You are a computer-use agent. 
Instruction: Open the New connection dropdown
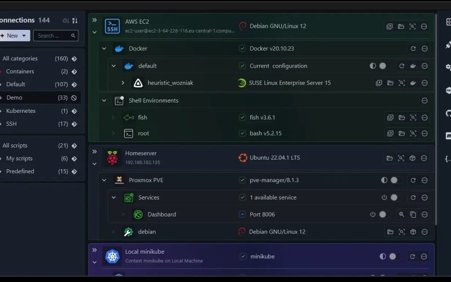[x=12, y=36]
